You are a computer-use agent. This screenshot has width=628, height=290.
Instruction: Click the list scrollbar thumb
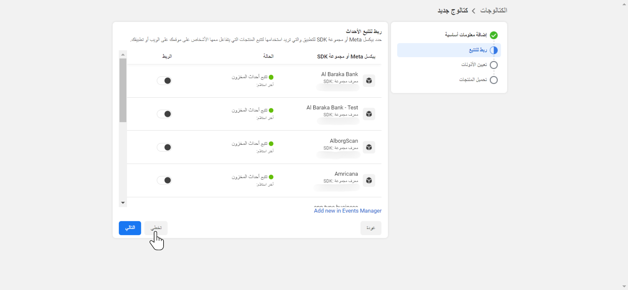tap(123, 90)
